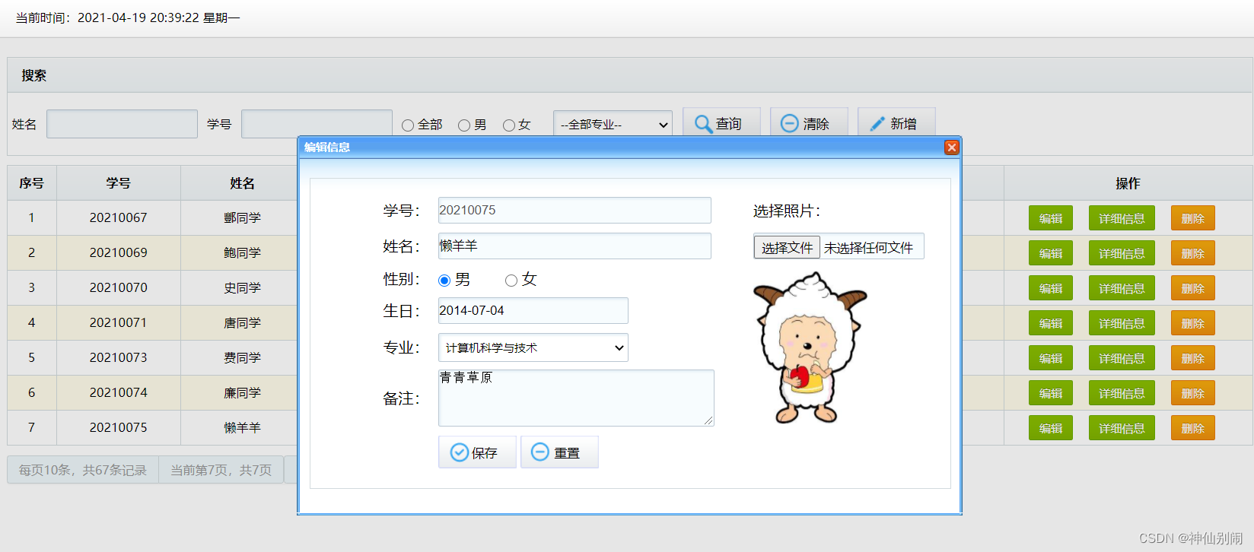Select the 女 radio in search filter
The width and height of the screenshot is (1254, 552).
tap(509, 125)
